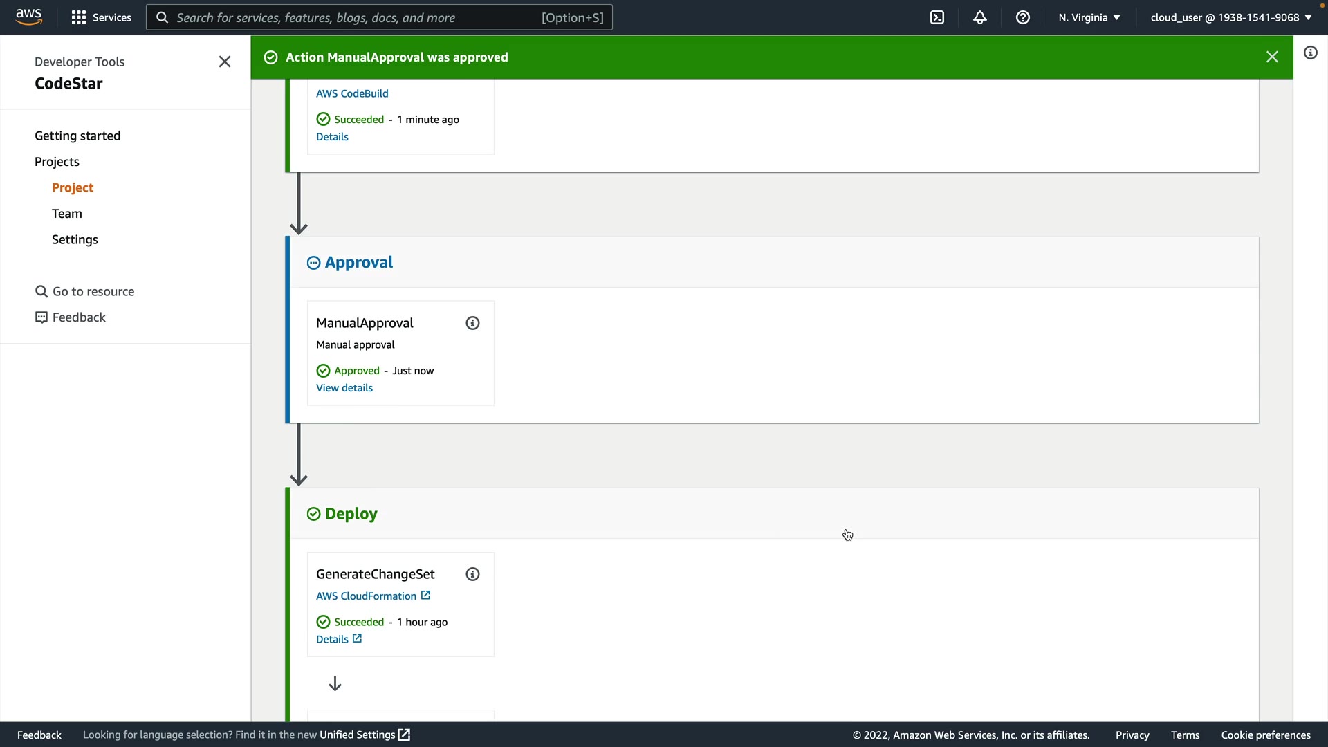Screen dimensions: 1328x747
Task: Select Getting started in sidebar
Action: point(77,136)
